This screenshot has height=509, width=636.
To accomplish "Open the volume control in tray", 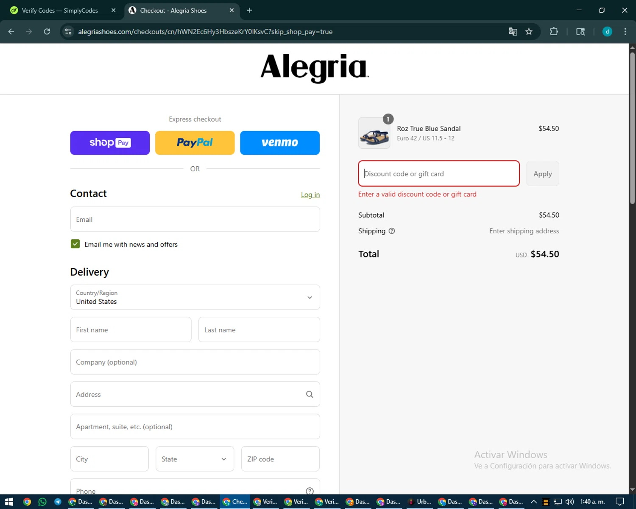I will (x=569, y=502).
